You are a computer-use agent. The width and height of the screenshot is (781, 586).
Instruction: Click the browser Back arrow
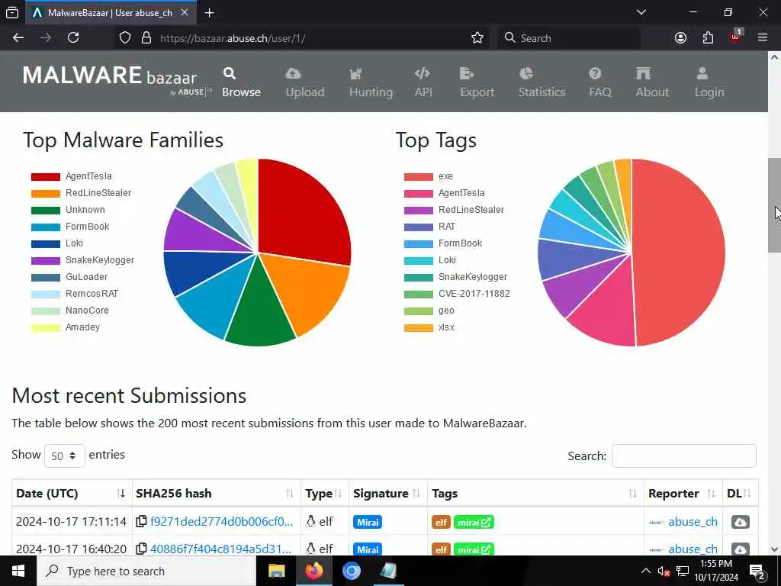click(18, 38)
